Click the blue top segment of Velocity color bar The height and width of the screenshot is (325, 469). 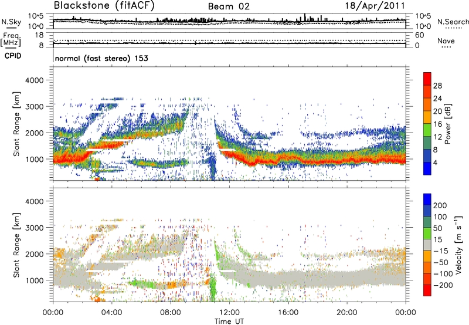point(427,199)
